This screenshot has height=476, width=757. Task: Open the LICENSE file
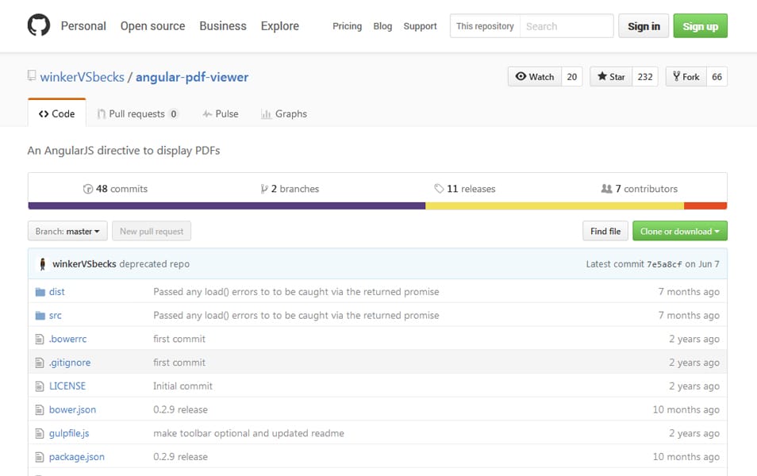67,386
